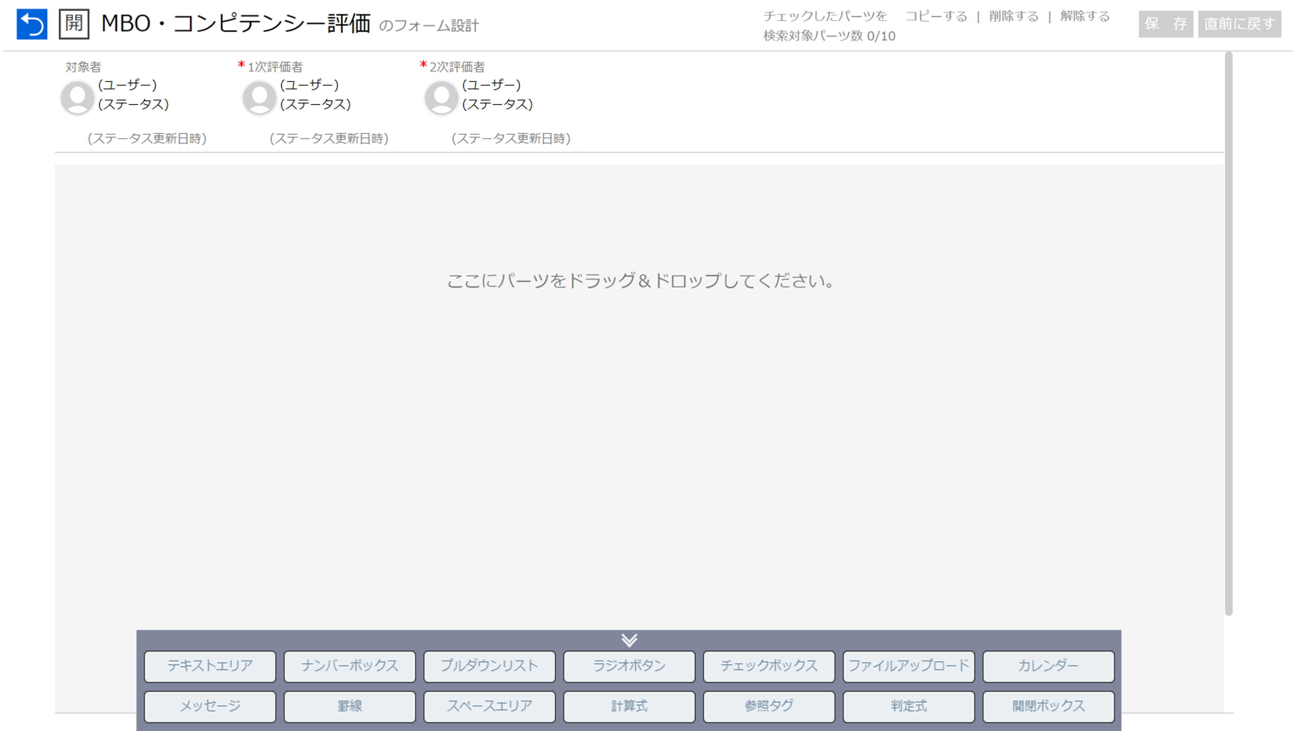This screenshot has width=1294, height=731.
Task: Click (ステータス) text of 1次評価者
Action: tap(316, 105)
